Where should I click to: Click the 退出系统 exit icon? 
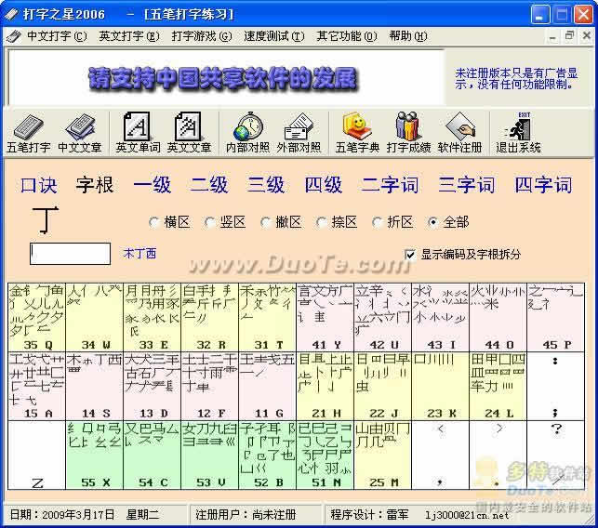(x=518, y=131)
